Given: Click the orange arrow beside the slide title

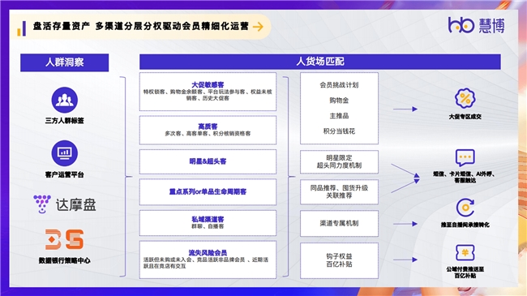Looking at the screenshot, I should (x=258, y=27).
